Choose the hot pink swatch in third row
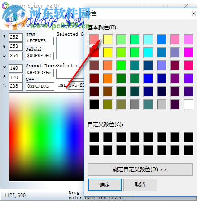Image resolution: width=197 pixels, height=201 pixels. [188, 66]
